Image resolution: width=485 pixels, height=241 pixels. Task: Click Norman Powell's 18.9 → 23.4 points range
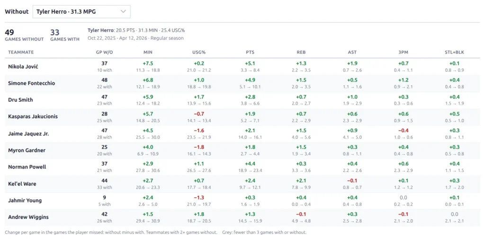(x=249, y=170)
